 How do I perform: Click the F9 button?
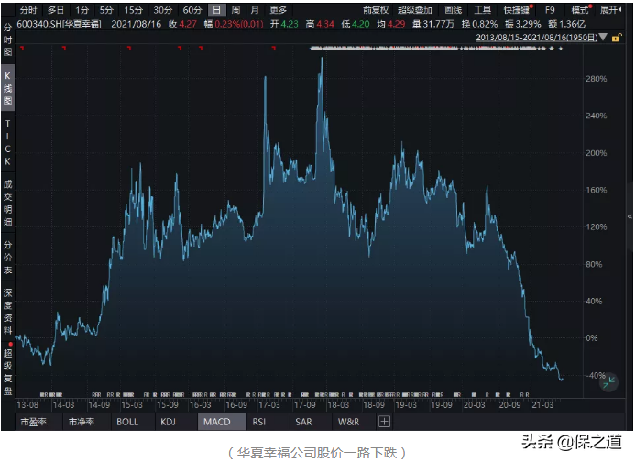click(550, 10)
